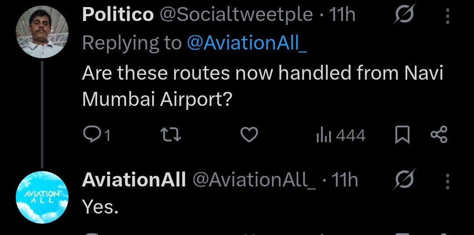View analytics showing 444 views
The height and width of the screenshot is (235, 474).
coord(341,135)
